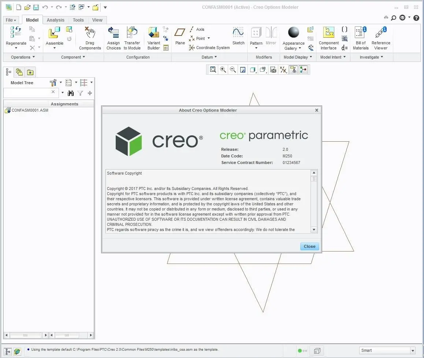Switch to the Analysis tab
The width and height of the screenshot is (424, 358).
pyautogui.click(x=55, y=20)
